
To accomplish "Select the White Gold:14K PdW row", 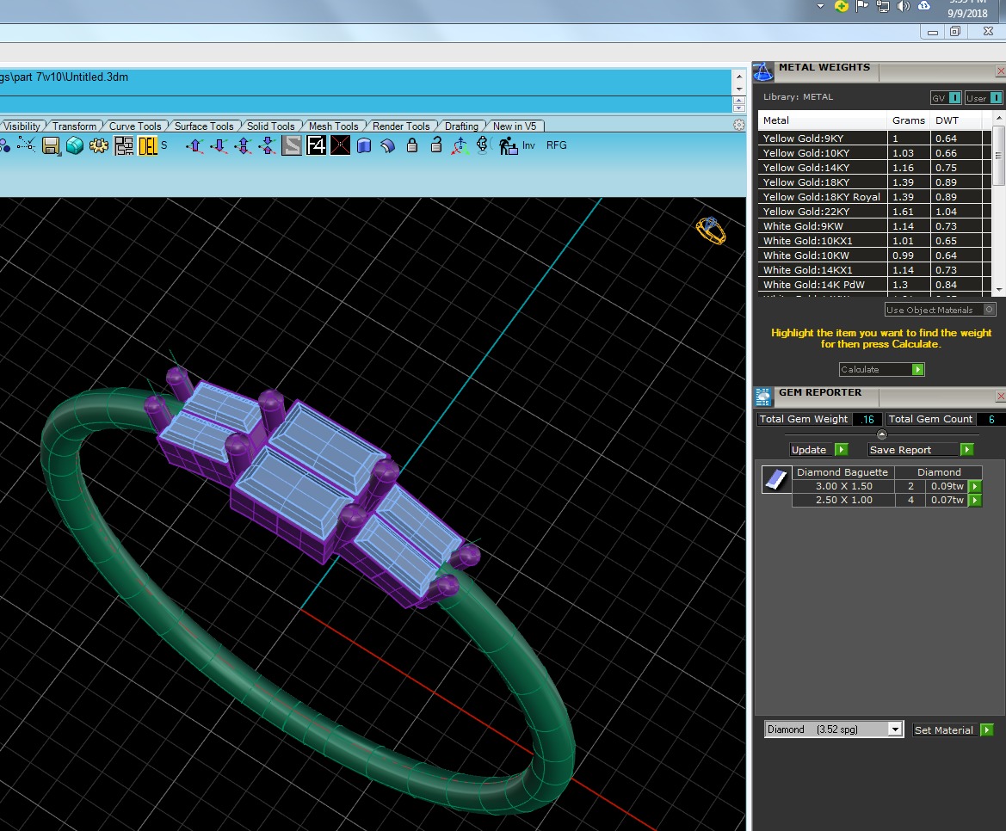I will (875, 285).
